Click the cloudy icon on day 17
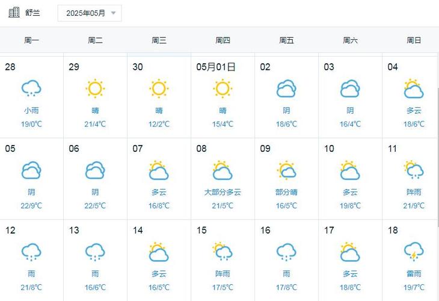 [350, 252]
